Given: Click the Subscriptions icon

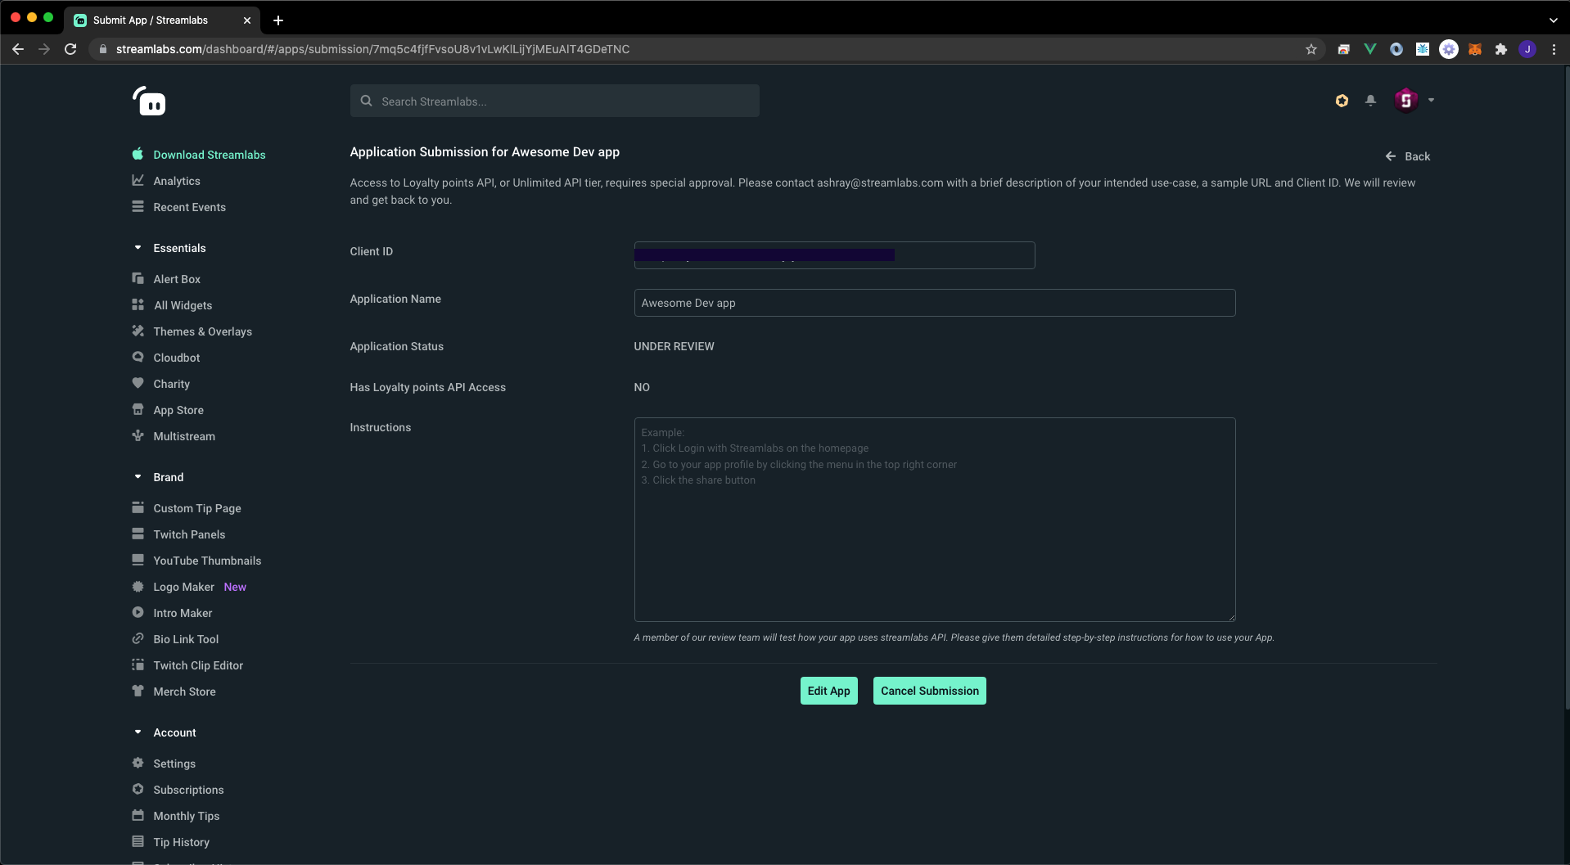Looking at the screenshot, I should [x=138, y=789].
